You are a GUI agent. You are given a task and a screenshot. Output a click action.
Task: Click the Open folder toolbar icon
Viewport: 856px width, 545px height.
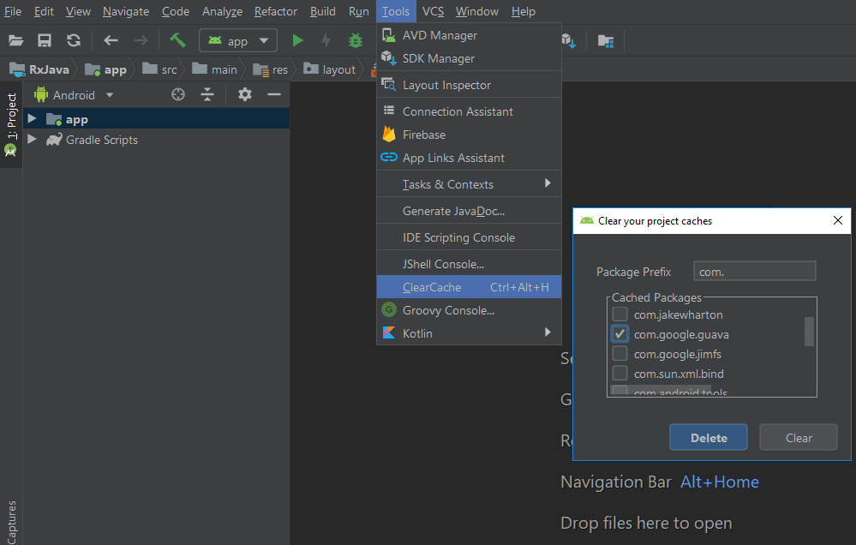pos(15,40)
